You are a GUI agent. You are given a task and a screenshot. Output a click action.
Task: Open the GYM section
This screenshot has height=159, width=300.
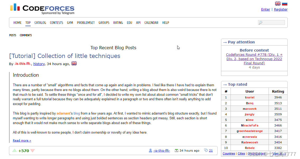pos(70,22)
